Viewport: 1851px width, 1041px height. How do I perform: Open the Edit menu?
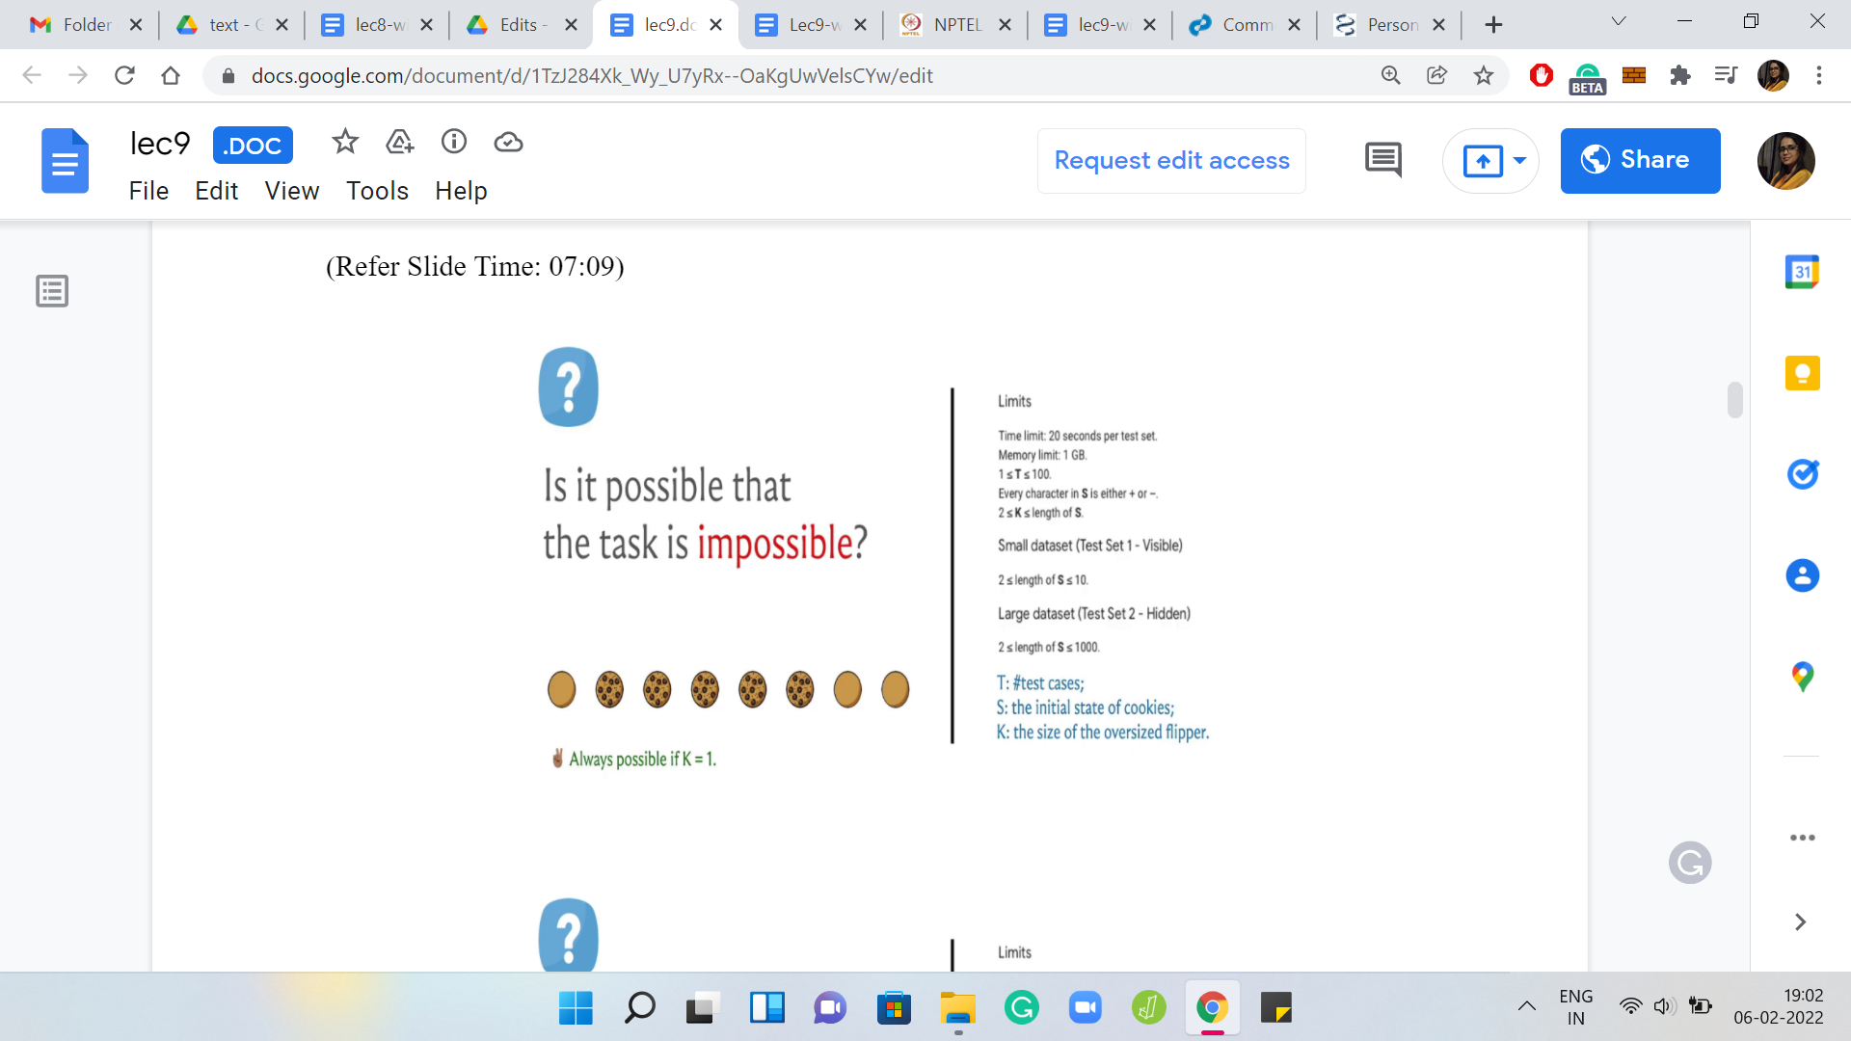(217, 191)
